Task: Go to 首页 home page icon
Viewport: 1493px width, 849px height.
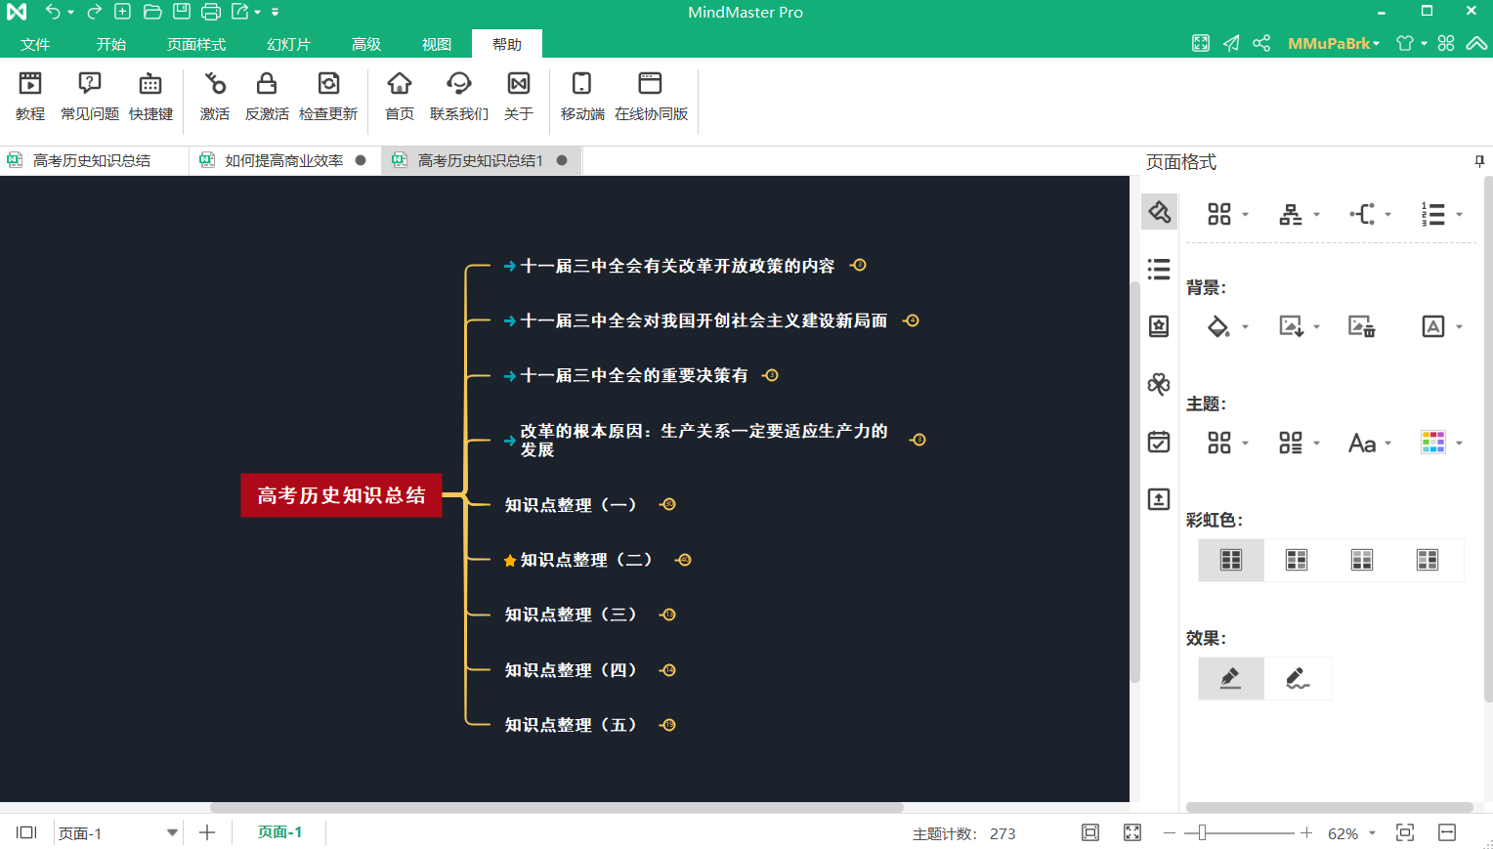Action: point(400,96)
